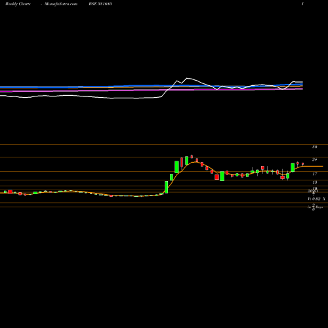Screen dimensions: 328x328
Task: Click the price axis label 17
Action: pyautogui.click(x=315, y=174)
